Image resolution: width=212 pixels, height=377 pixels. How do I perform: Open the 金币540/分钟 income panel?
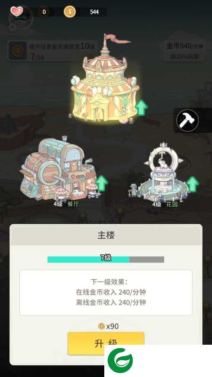click(x=184, y=51)
